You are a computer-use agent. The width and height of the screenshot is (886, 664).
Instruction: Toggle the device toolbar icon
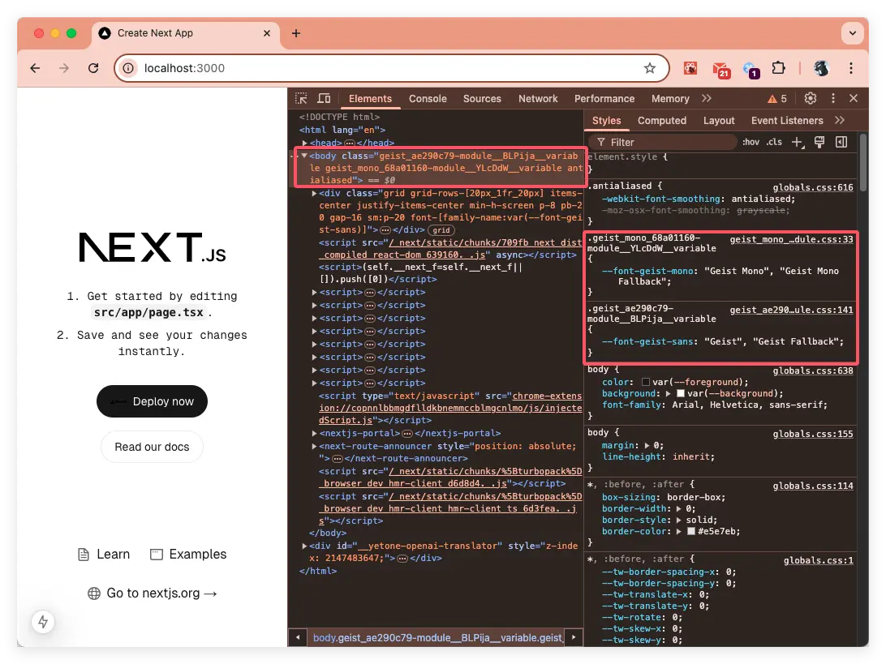[x=324, y=98]
